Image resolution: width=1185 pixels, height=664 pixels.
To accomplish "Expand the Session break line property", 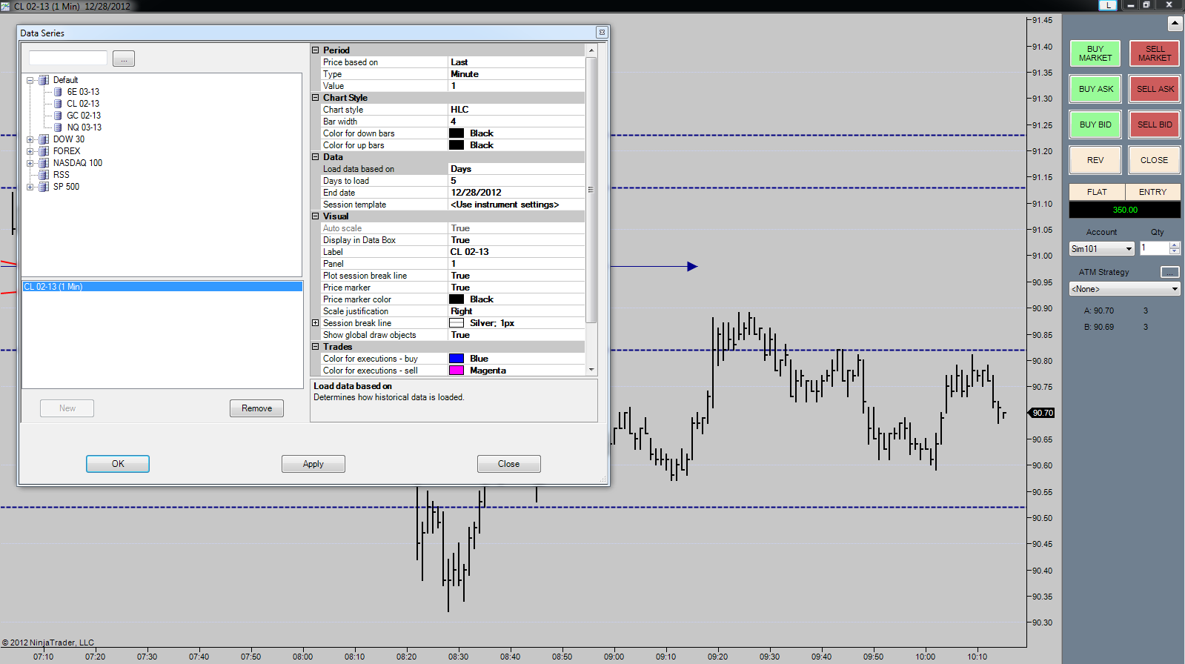I will coord(316,323).
